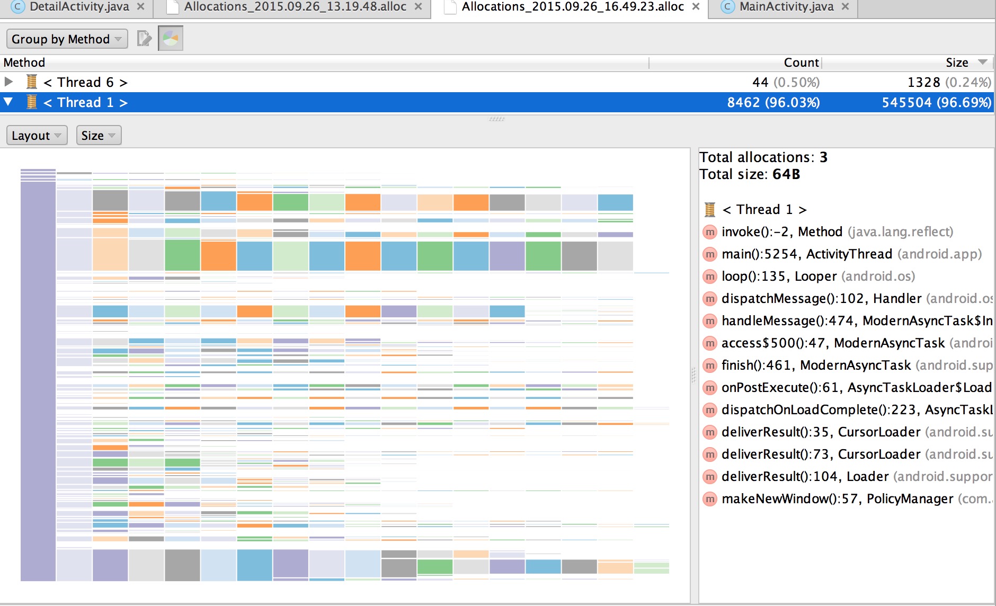Toggle the sunburst chart view button

pyautogui.click(x=171, y=39)
